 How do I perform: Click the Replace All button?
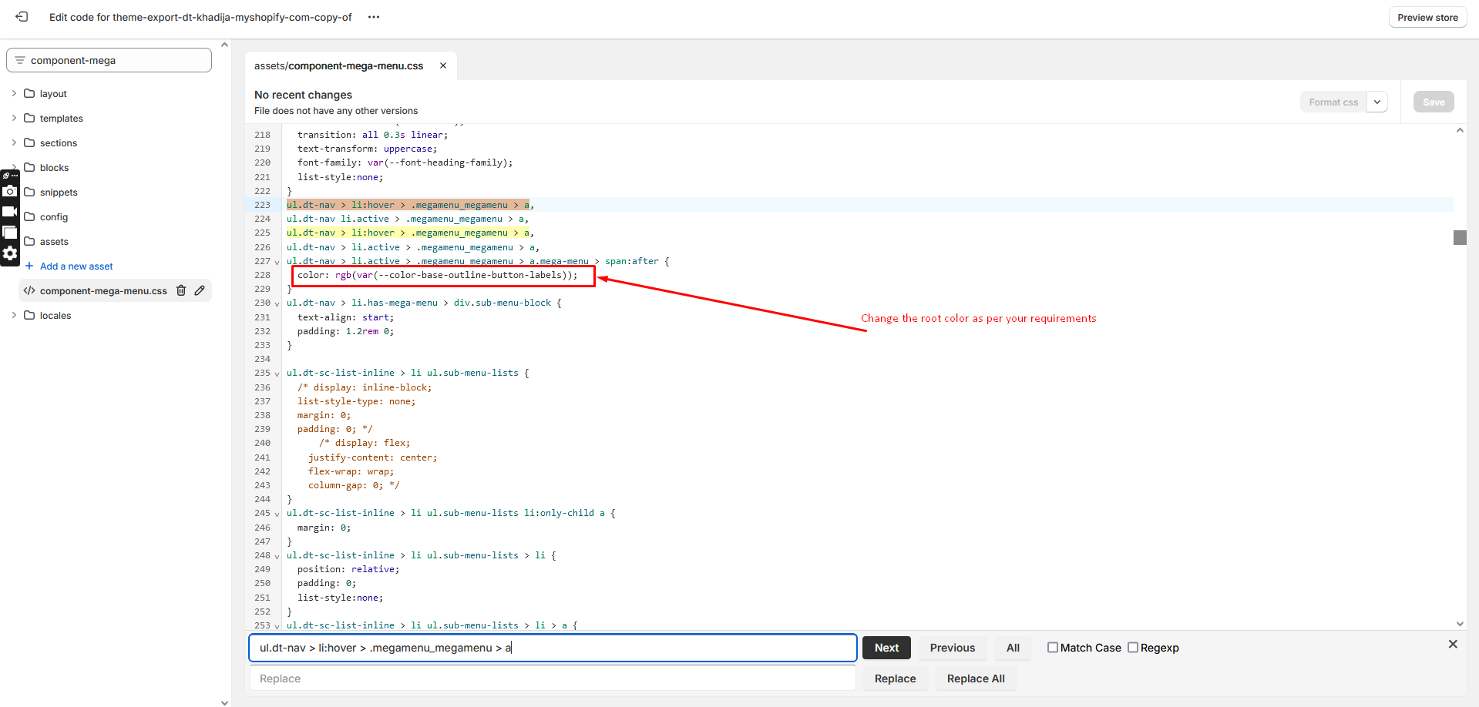(x=976, y=679)
